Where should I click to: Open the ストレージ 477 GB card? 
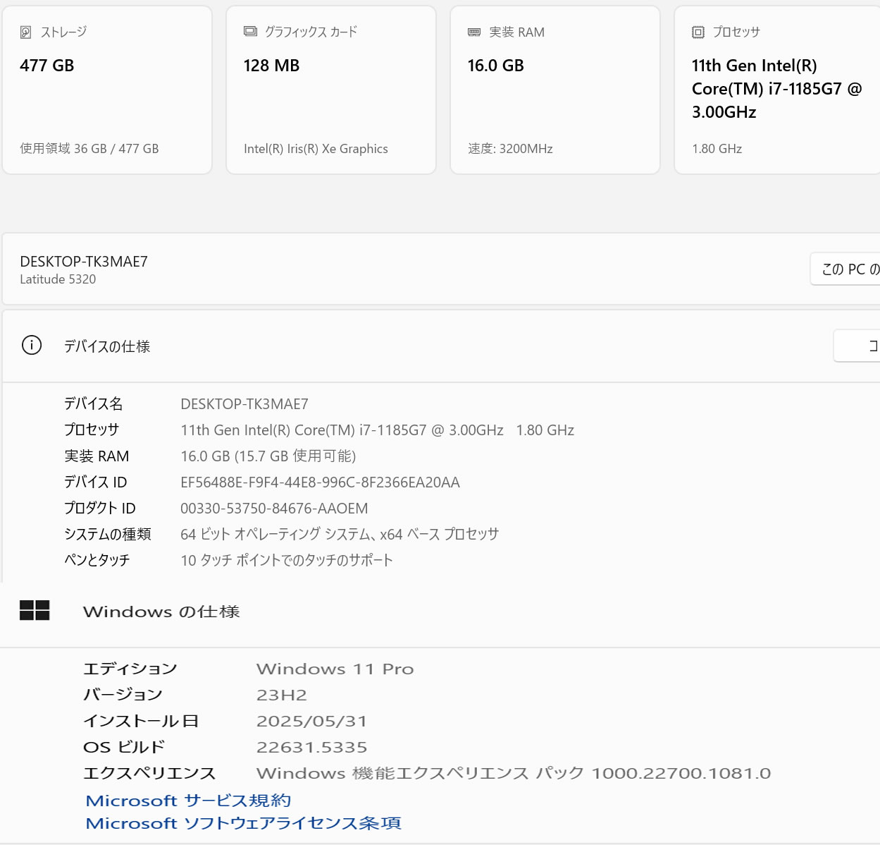pos(107,90)
